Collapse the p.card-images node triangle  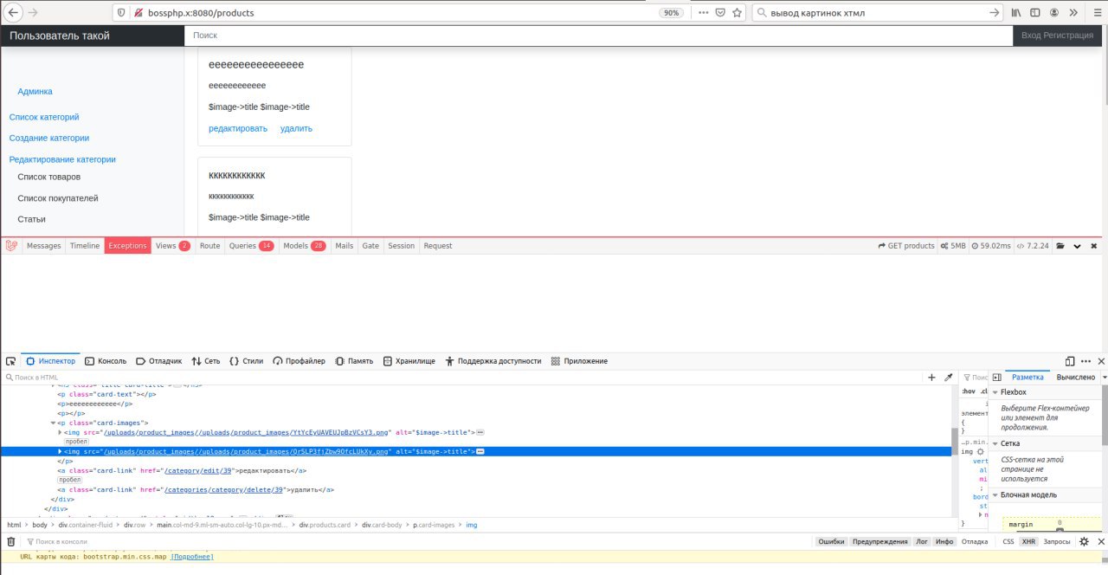point(53,423)
